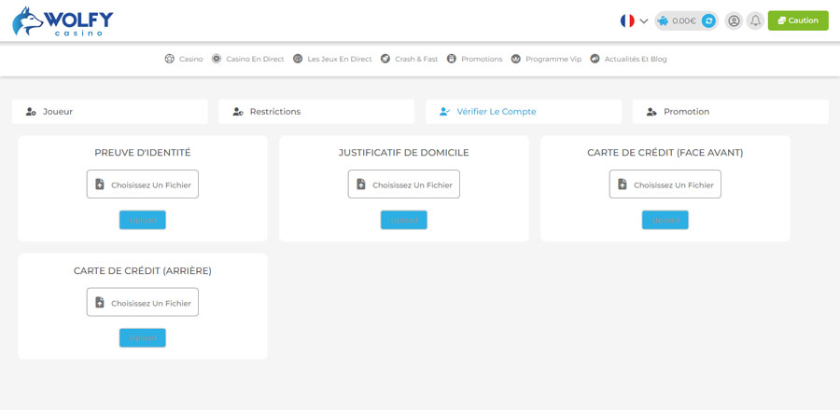
Task: Refresh the balance with the blue icon
Action: [x=708, y=20]
